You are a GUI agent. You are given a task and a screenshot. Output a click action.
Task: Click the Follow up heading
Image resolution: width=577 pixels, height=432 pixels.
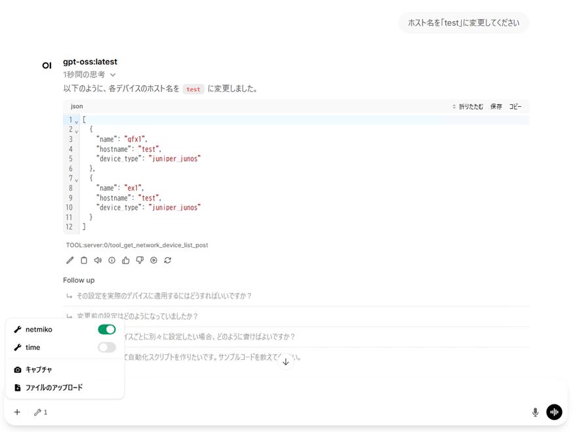point(79,281)
